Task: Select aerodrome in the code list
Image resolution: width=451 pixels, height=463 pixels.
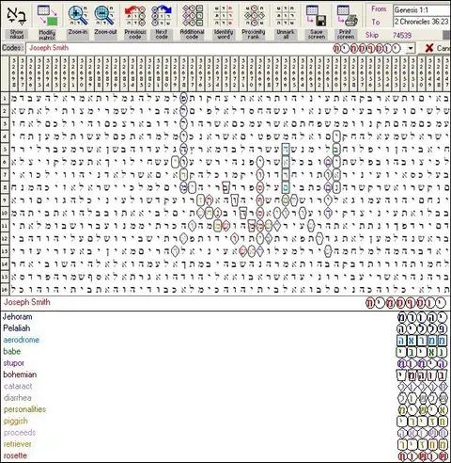Action: click(x=22, y=340)
